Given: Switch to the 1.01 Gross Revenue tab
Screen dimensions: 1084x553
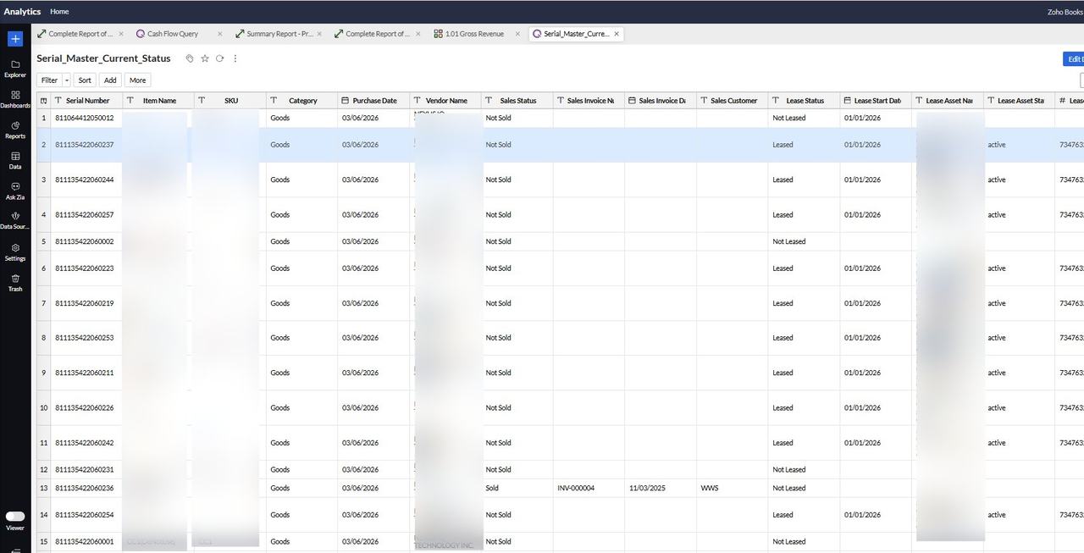Looking at the screenshot, I should [x=474, y=34].
